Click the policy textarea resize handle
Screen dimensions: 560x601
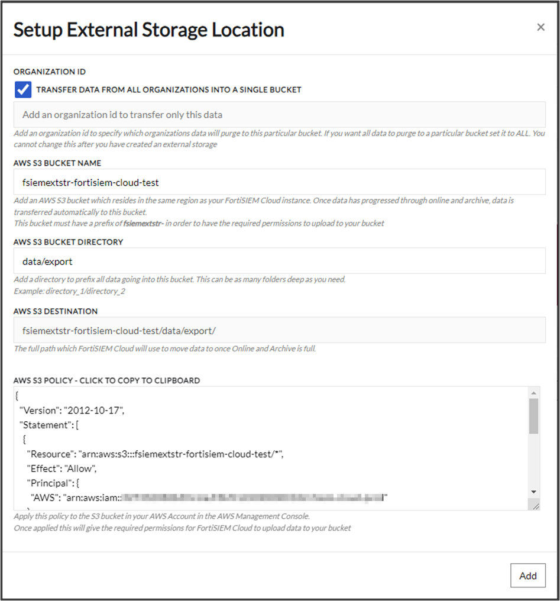535,506
